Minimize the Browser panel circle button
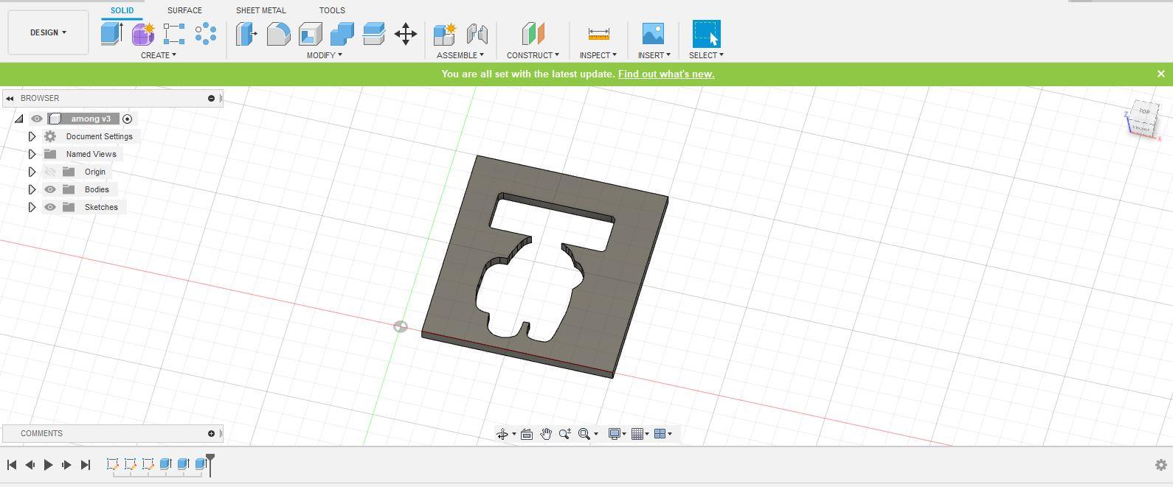Screen dimensions: 1173x487 point(211,98)
